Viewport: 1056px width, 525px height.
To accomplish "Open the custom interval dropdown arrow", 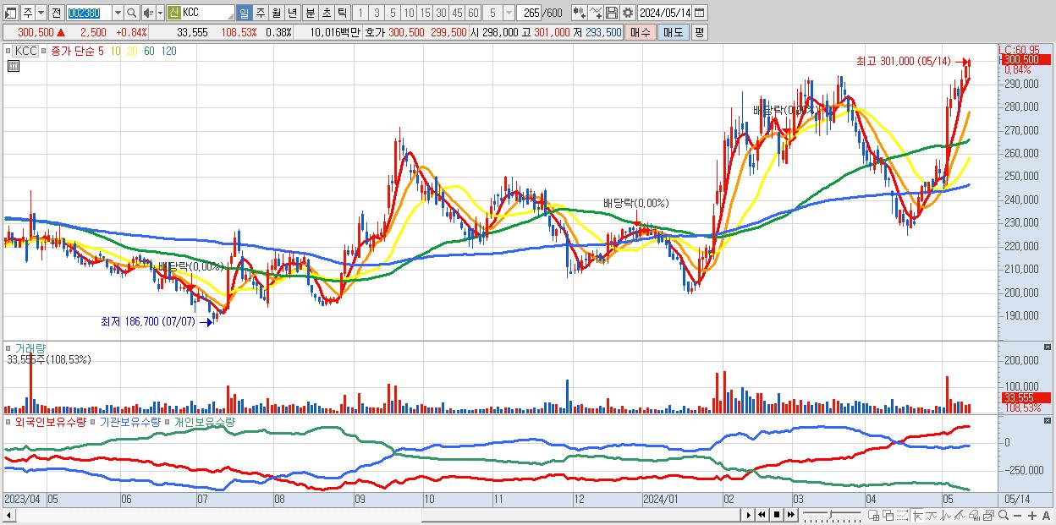I will [509, 13].
